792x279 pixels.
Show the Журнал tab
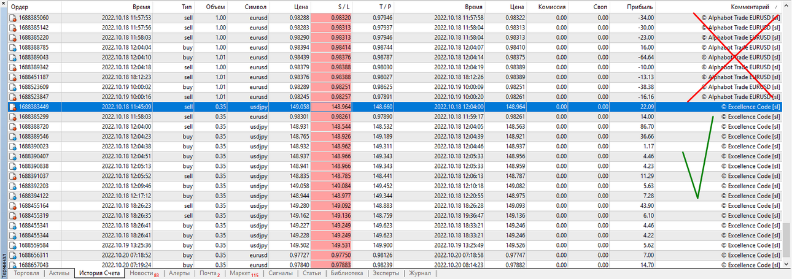click(x=420, y=273)
